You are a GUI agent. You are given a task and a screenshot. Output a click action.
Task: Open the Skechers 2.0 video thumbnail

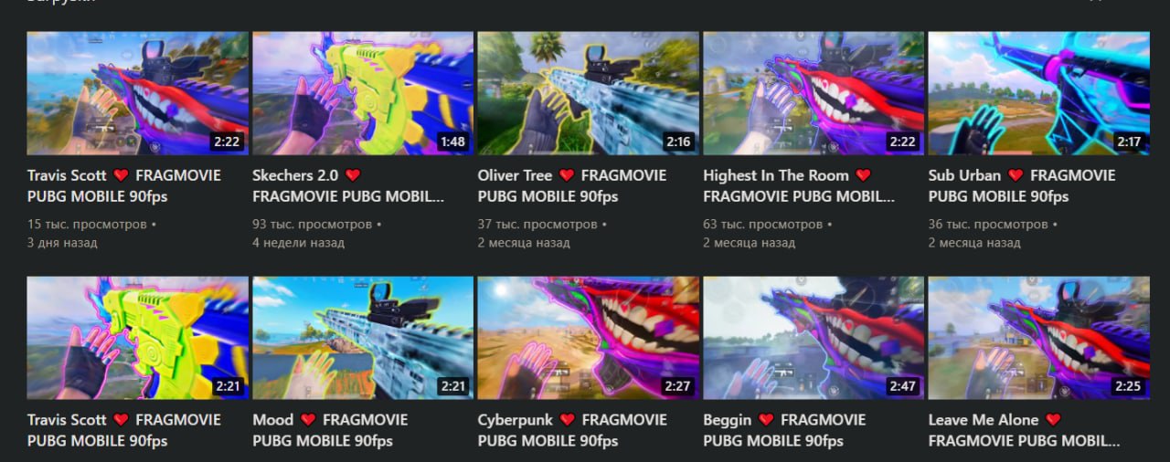coord(363,93)
